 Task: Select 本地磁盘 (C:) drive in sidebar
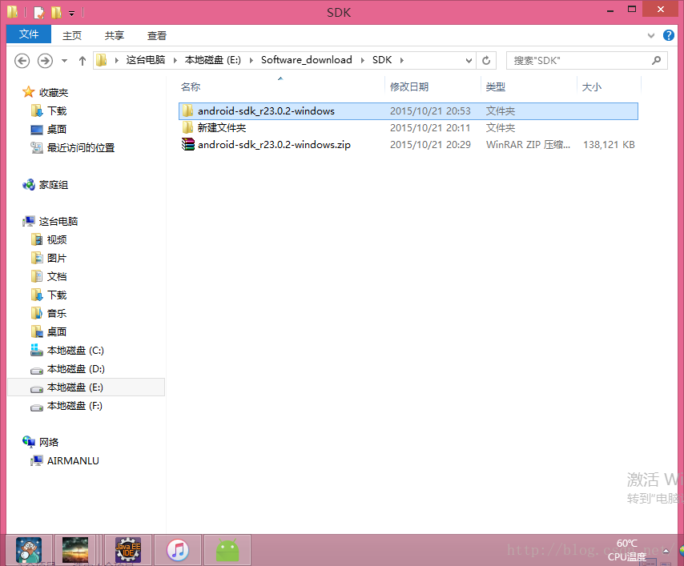click(x=74, y=350)
